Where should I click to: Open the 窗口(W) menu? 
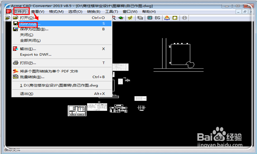(x=130, y=12)
